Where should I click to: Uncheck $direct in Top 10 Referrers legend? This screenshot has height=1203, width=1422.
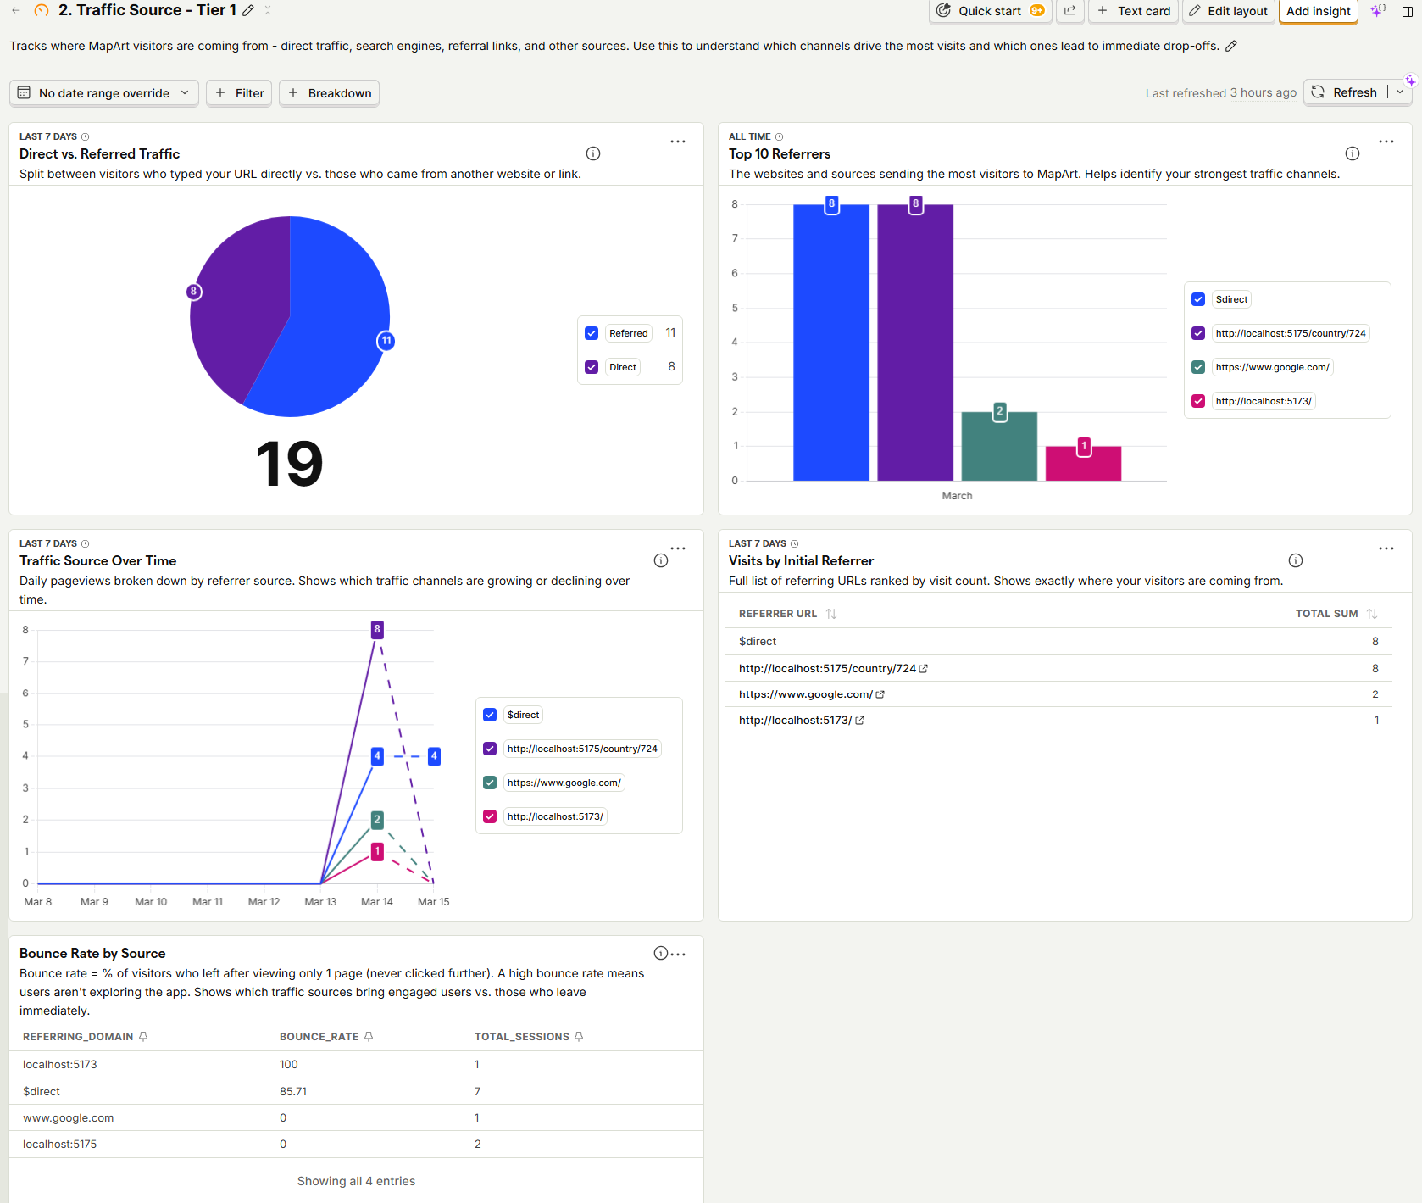[x=1197, y=299]
